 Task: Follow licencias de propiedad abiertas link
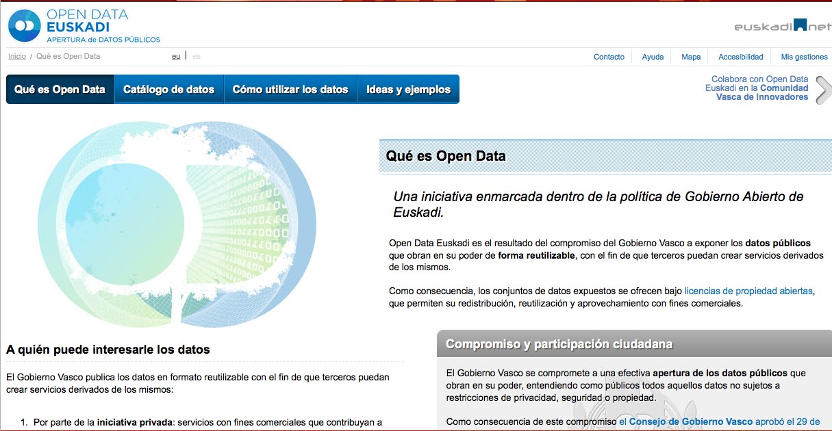pos(748,291)
